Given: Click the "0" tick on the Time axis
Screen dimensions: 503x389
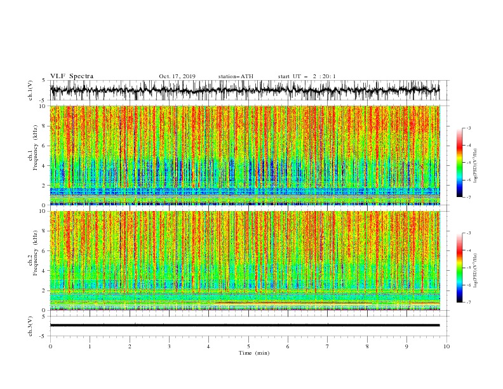Looking at the screenshot, I should click(x=50, y=346).
